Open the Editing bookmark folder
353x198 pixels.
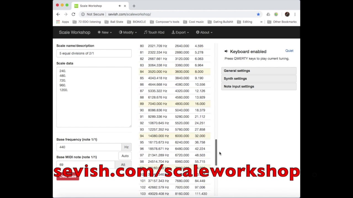click(x=245, y=22)
